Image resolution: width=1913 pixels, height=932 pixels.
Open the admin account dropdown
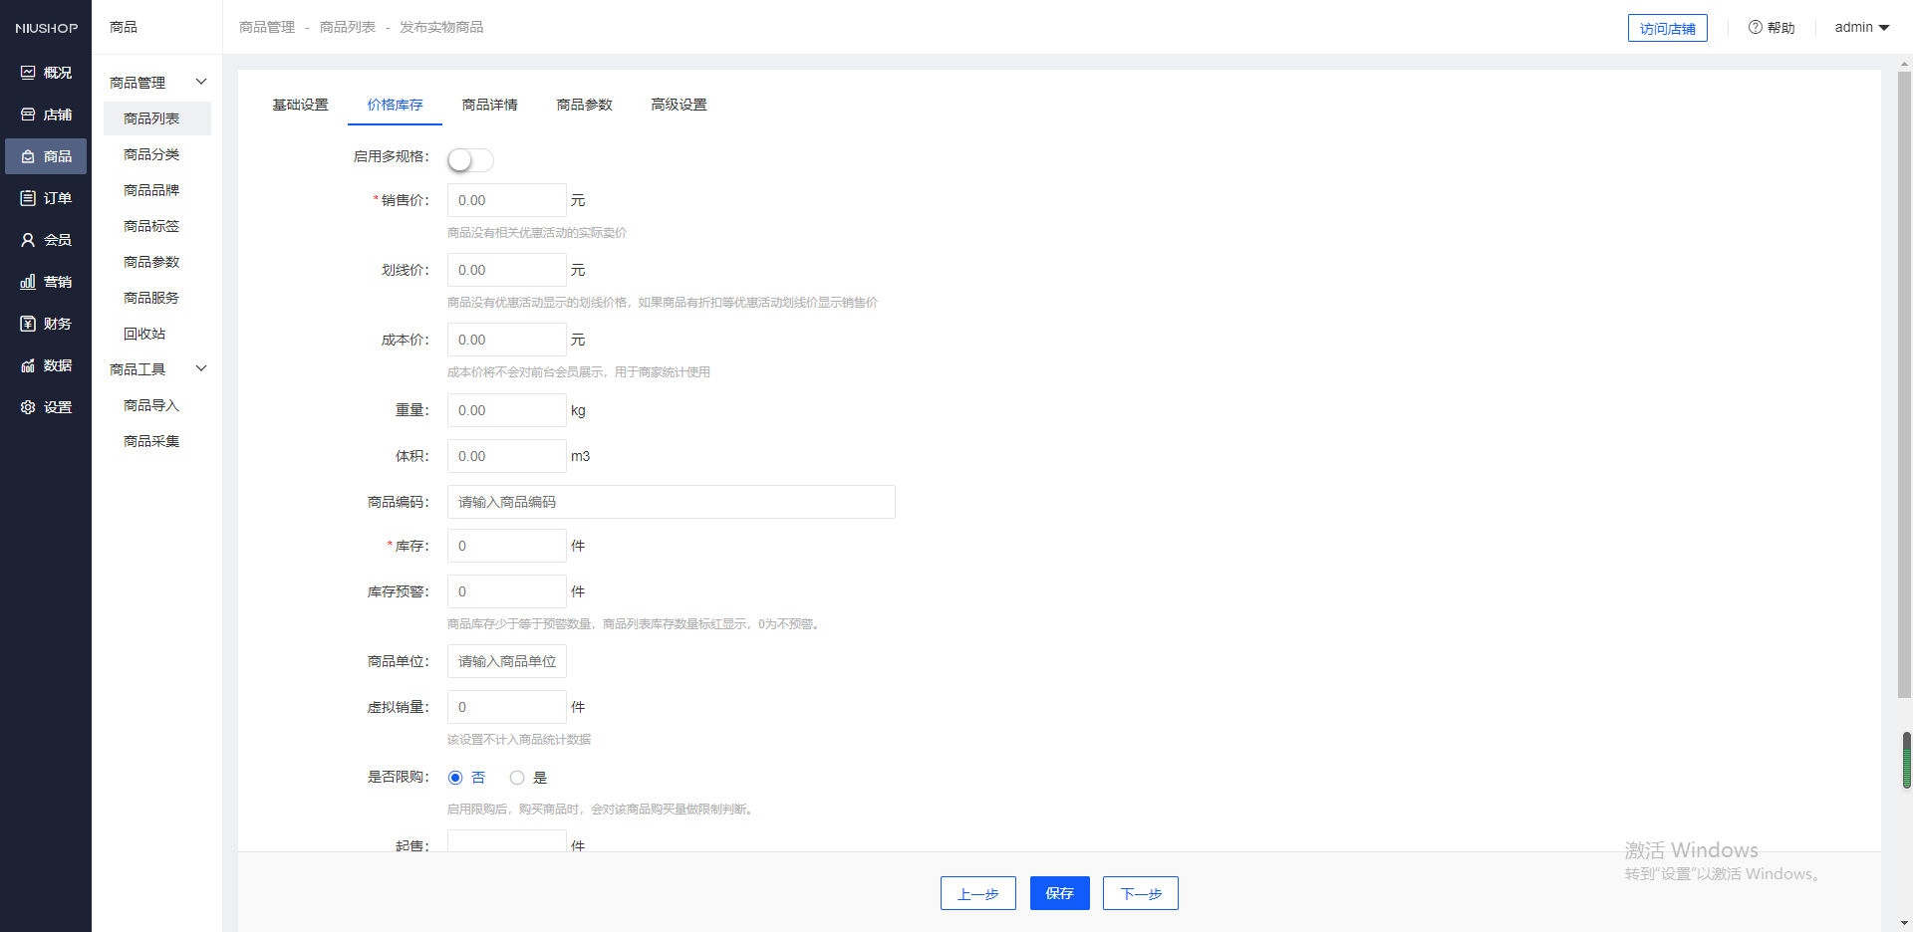coord(1861,27)
